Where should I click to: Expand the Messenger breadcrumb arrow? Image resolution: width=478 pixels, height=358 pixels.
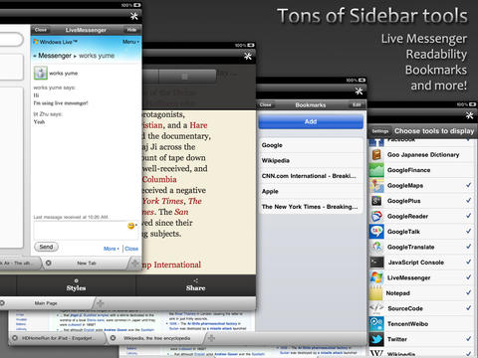(35, 56)
